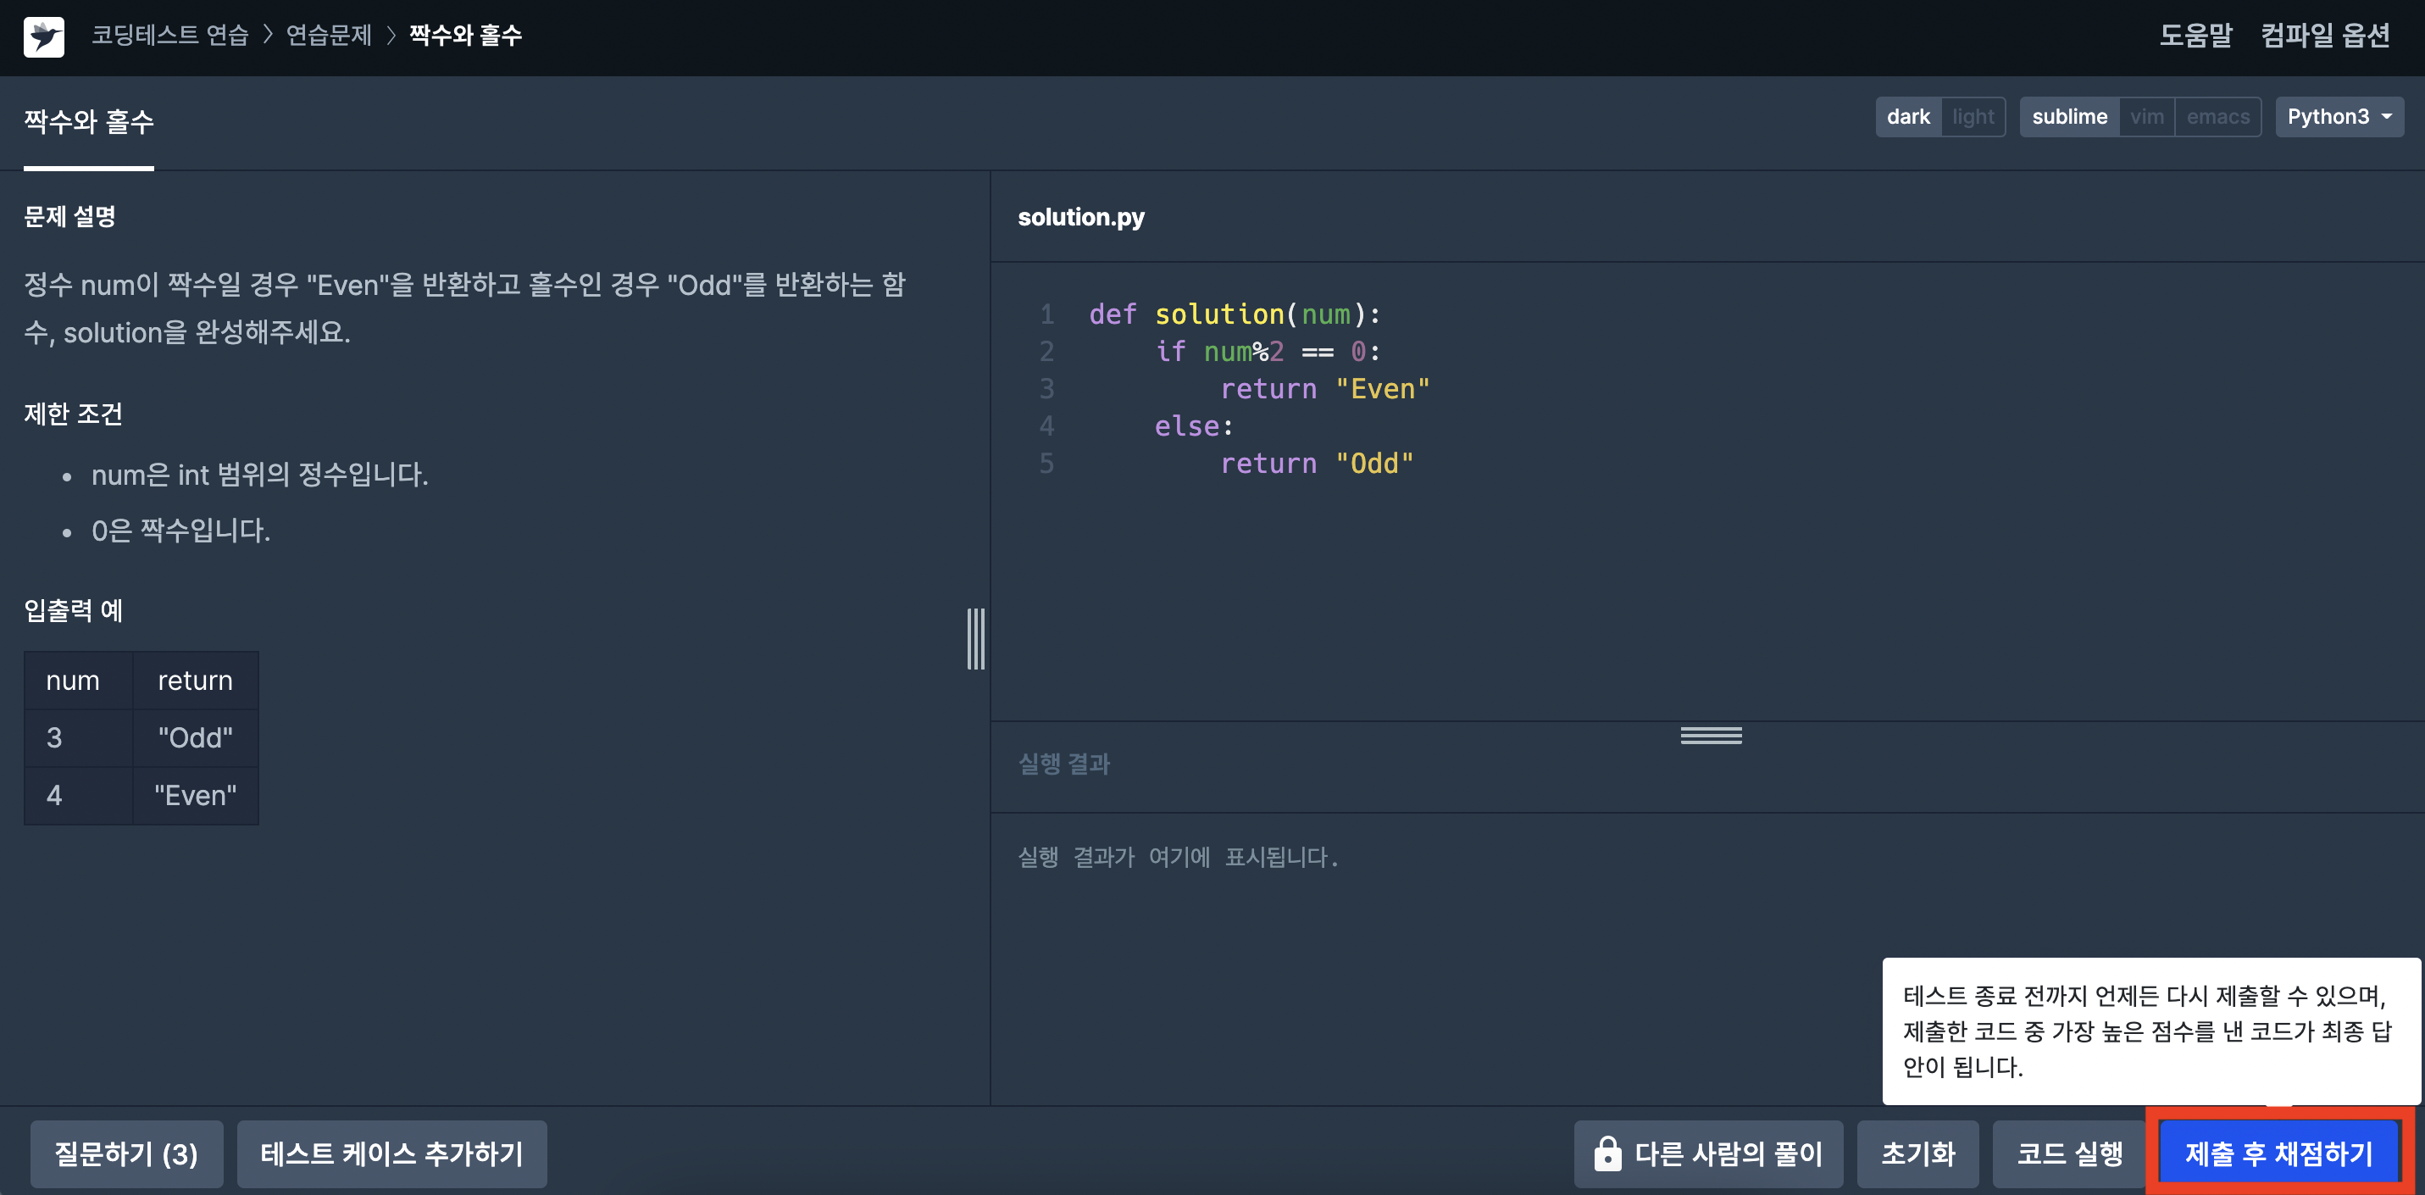Image resolution: width=2425 pixels, height=1195 pixels.
Task: Grab the horizontal result panel splitter handle
Action: [x=1712, y=736]
